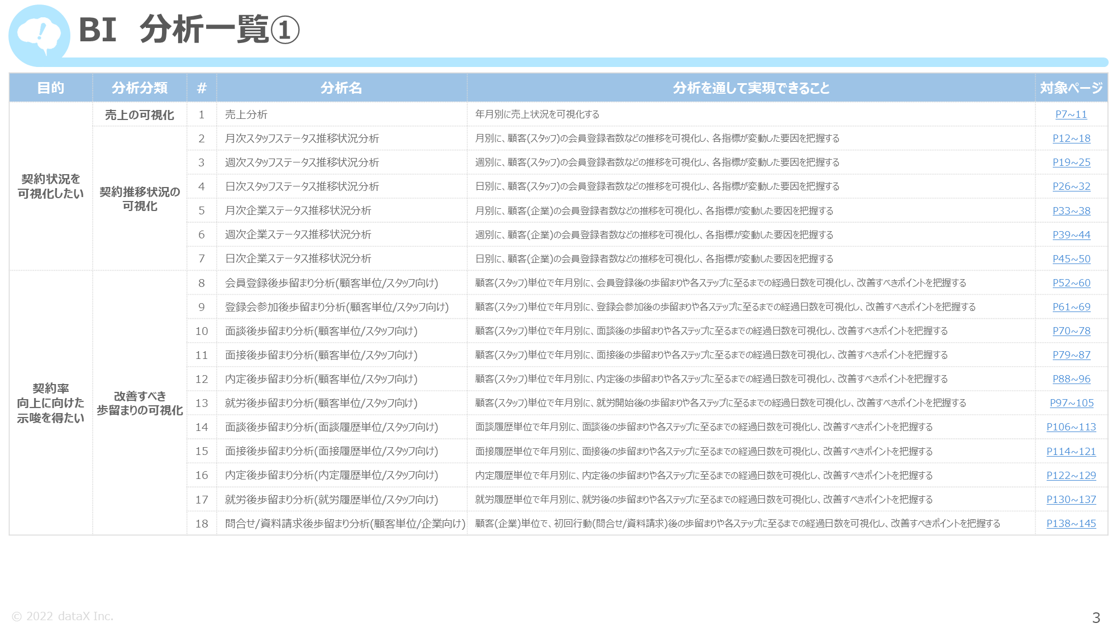Viewport: 1117px width, 628px height.
Task: Open page link P19~25
Action: [1071, 162]
